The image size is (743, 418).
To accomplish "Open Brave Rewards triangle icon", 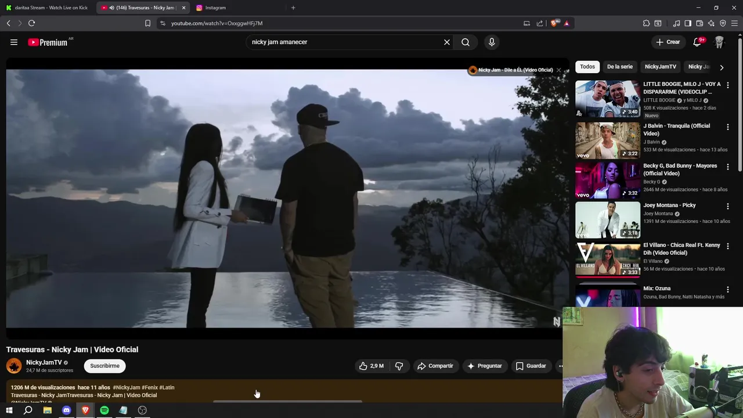I will [566, 23].
